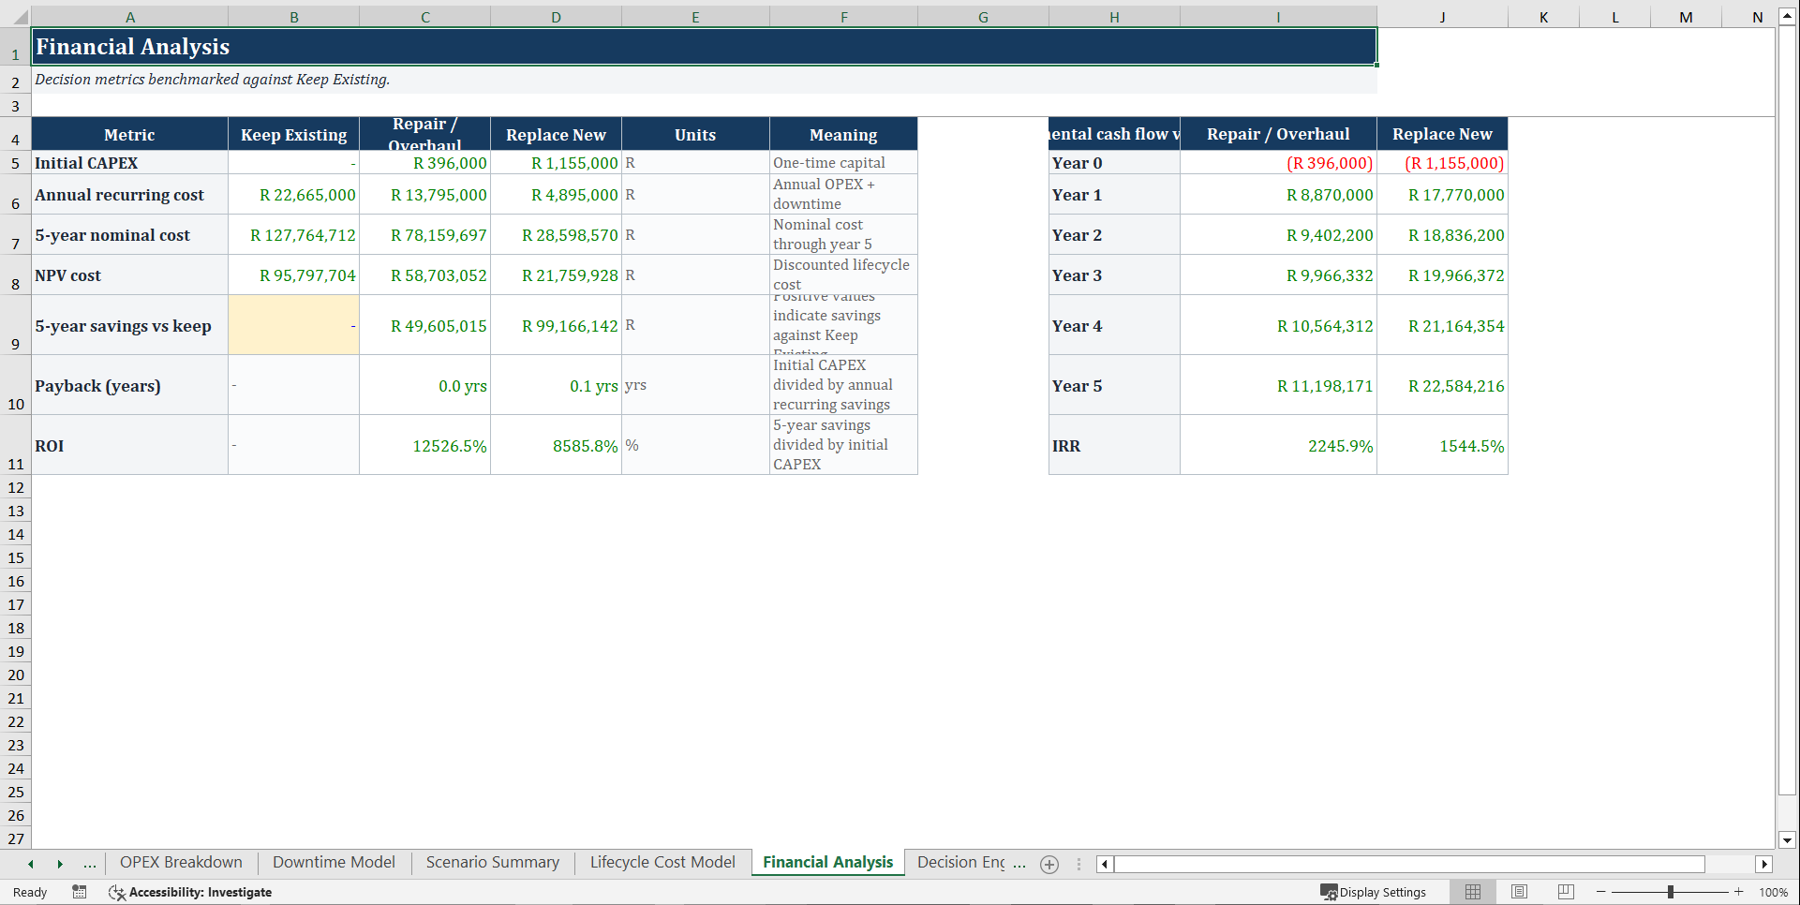Viewport: 1800px width, 905px height.
Task: Click the zoom slider handle
Action: click(1671, 892)
